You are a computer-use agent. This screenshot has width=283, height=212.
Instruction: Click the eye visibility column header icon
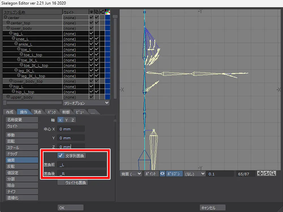[91, 12]
